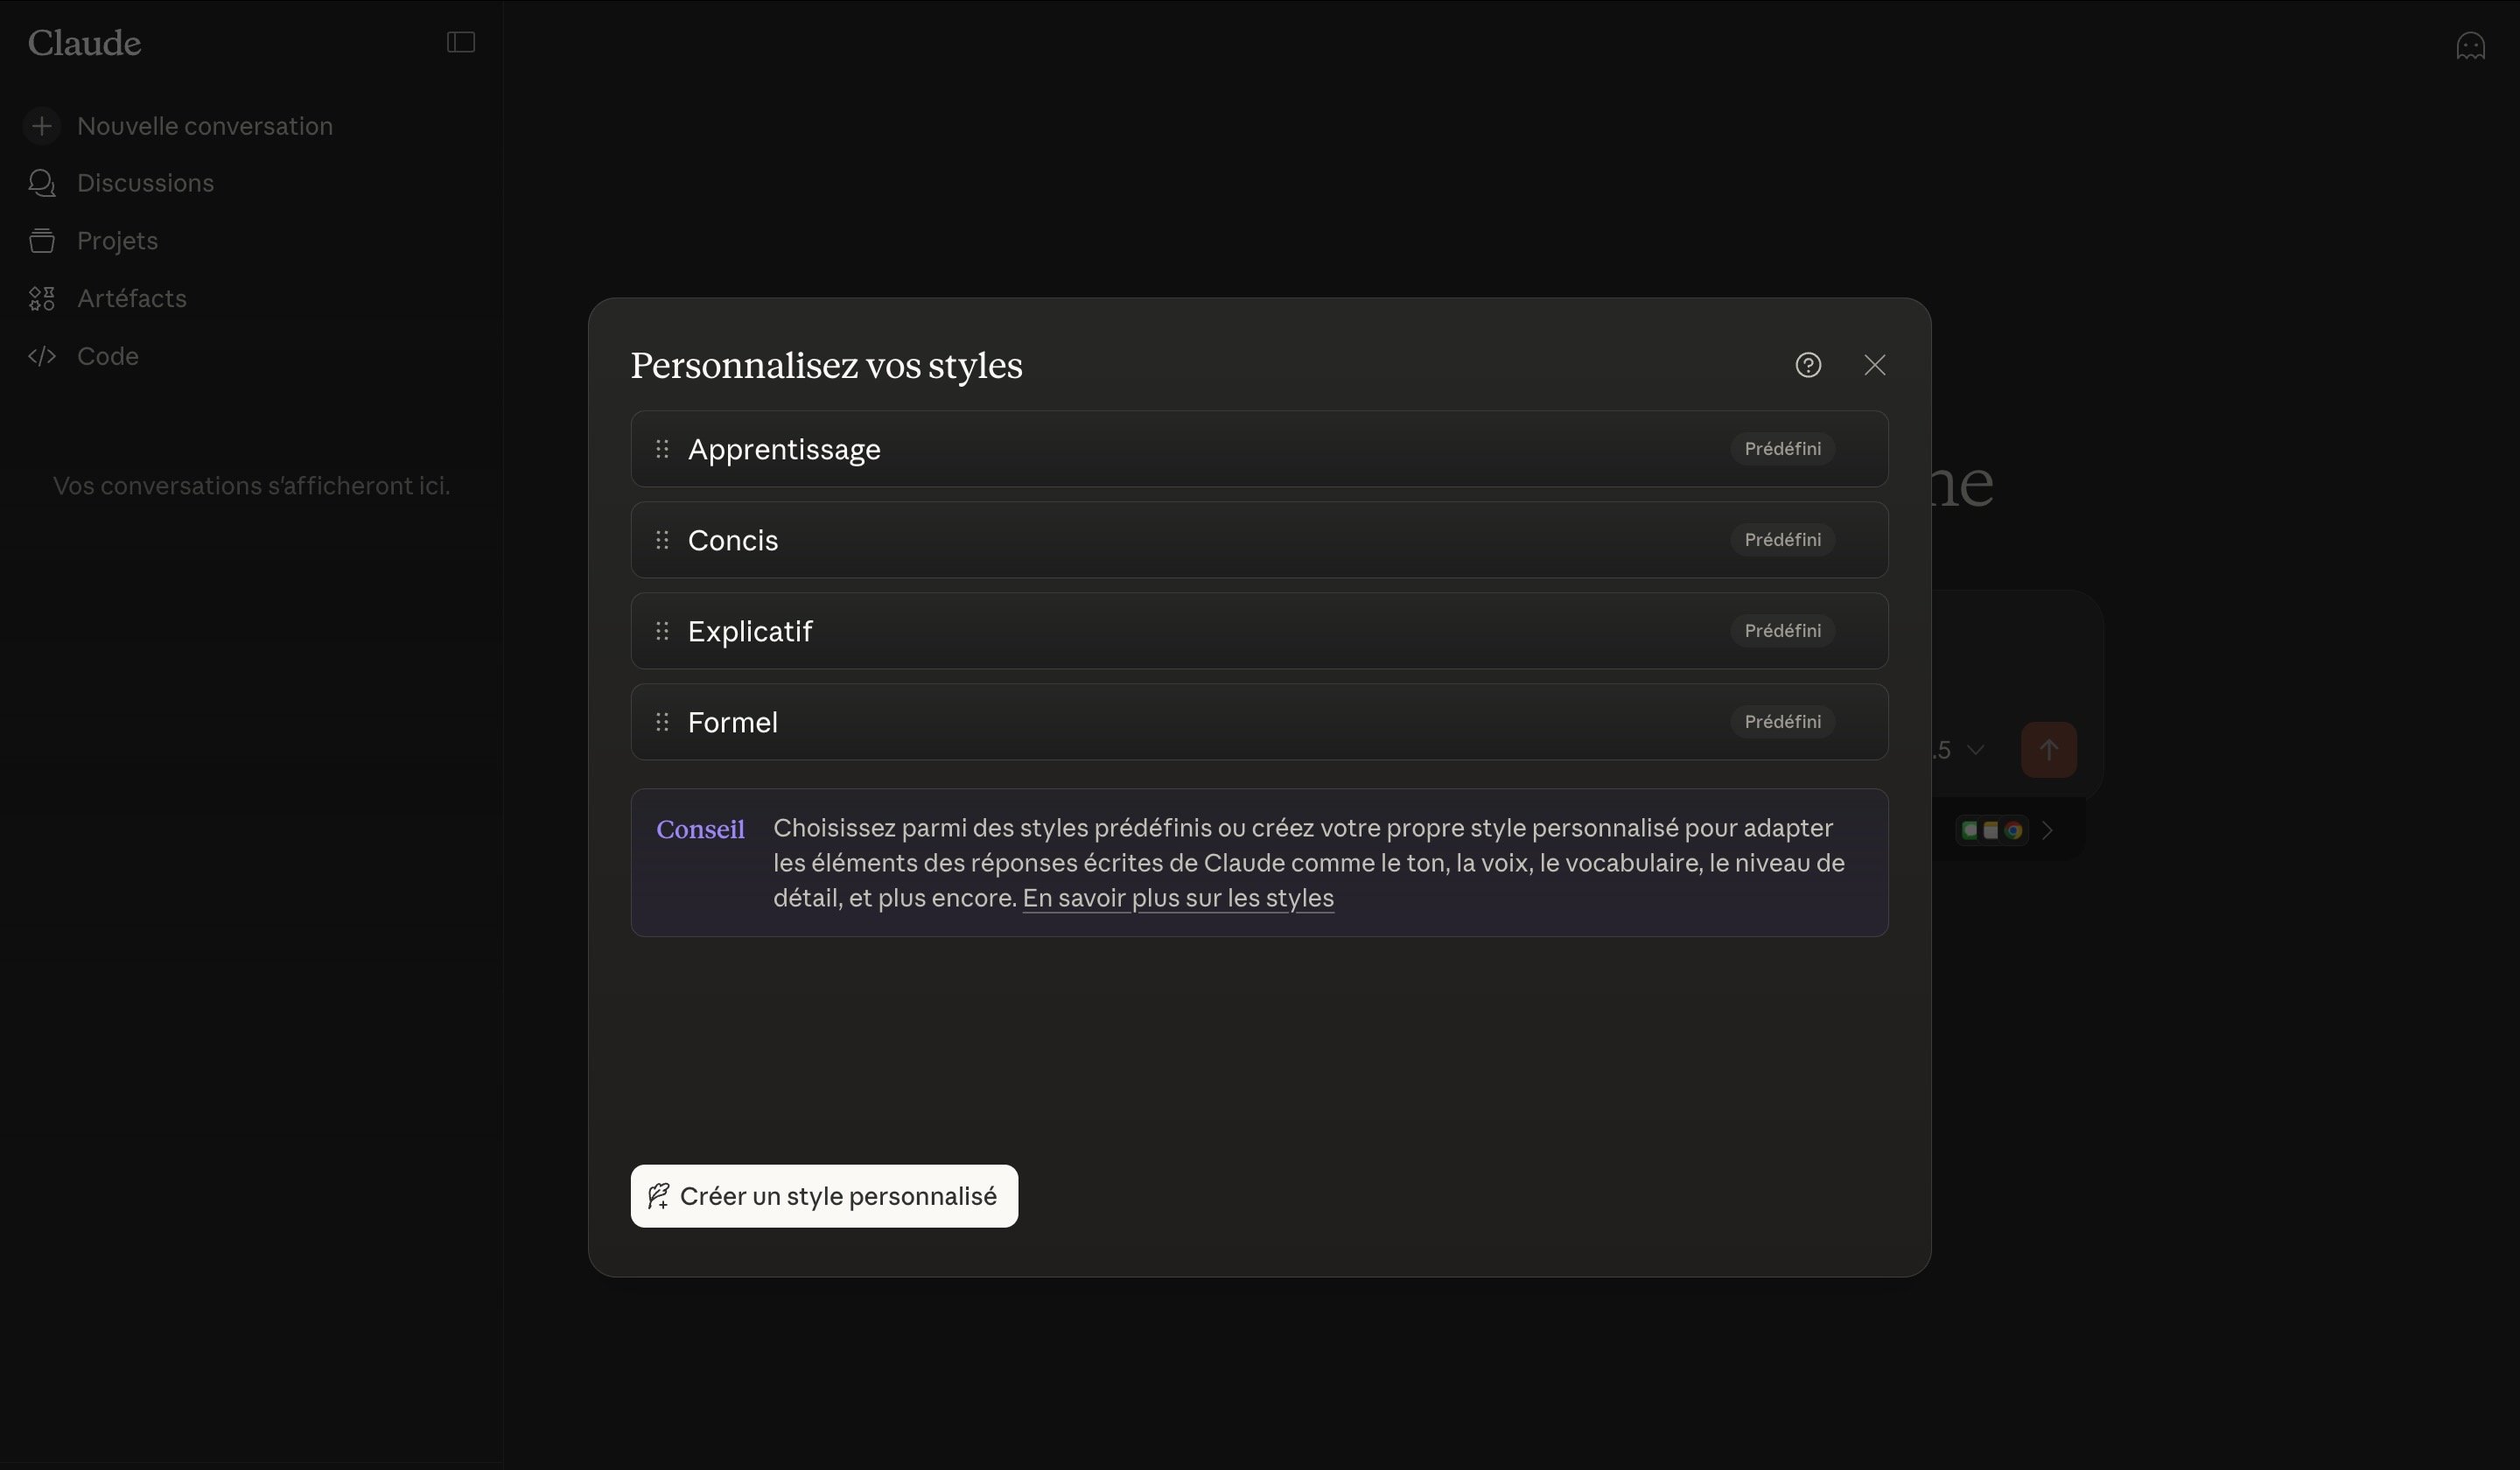Click Créer un style personnalisé button
2520x1470 pixels.
coord(824,1196)
